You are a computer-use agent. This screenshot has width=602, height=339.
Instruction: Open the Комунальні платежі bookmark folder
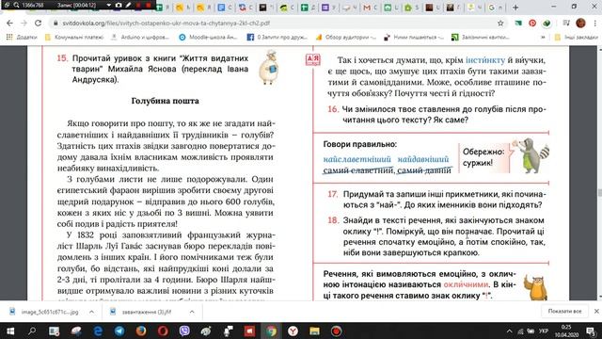tap(74, 38)
